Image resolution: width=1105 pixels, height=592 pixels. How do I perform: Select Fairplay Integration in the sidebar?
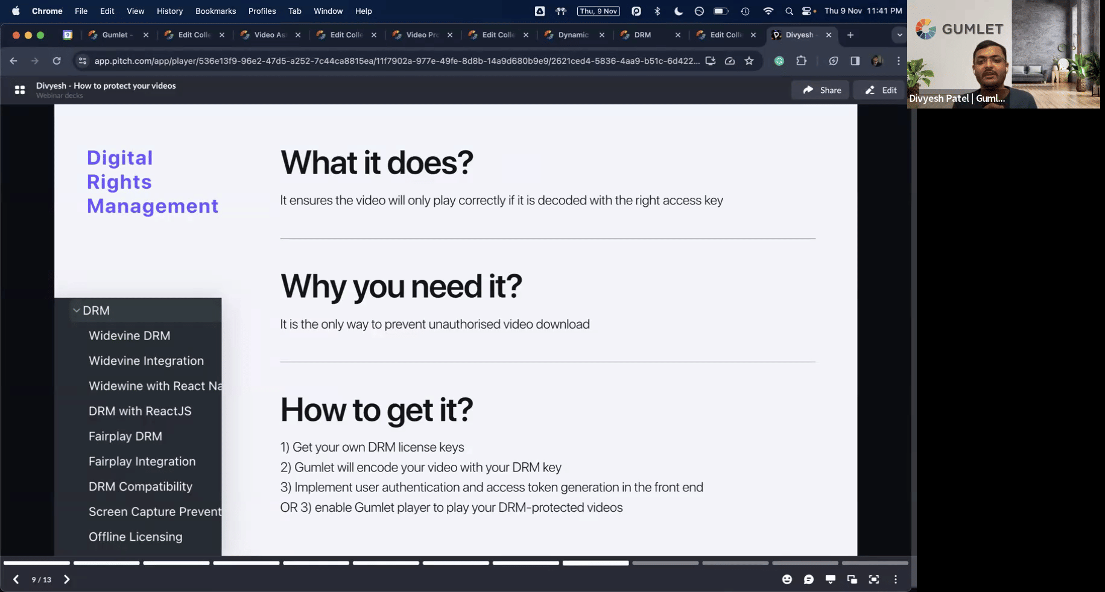pyautogui.click(x=142, y=461)
